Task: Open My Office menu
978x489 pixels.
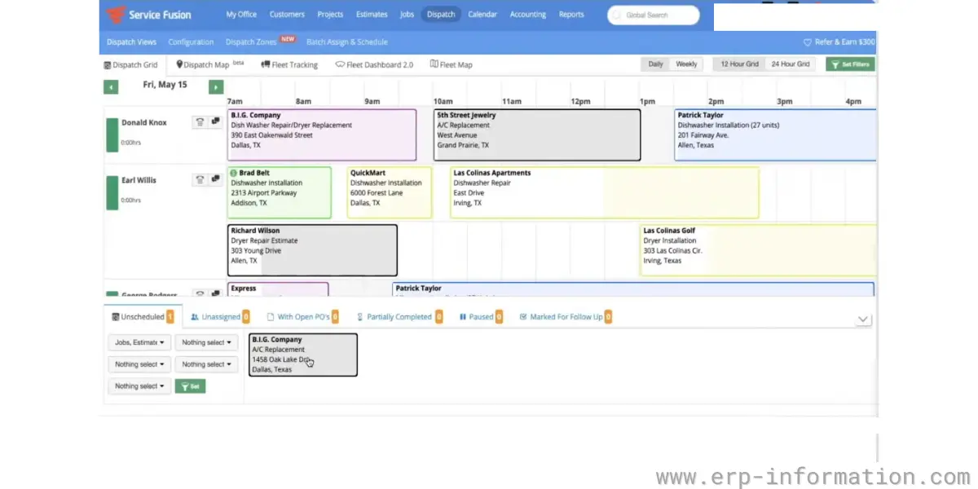Action: click(x=241, y=15)
